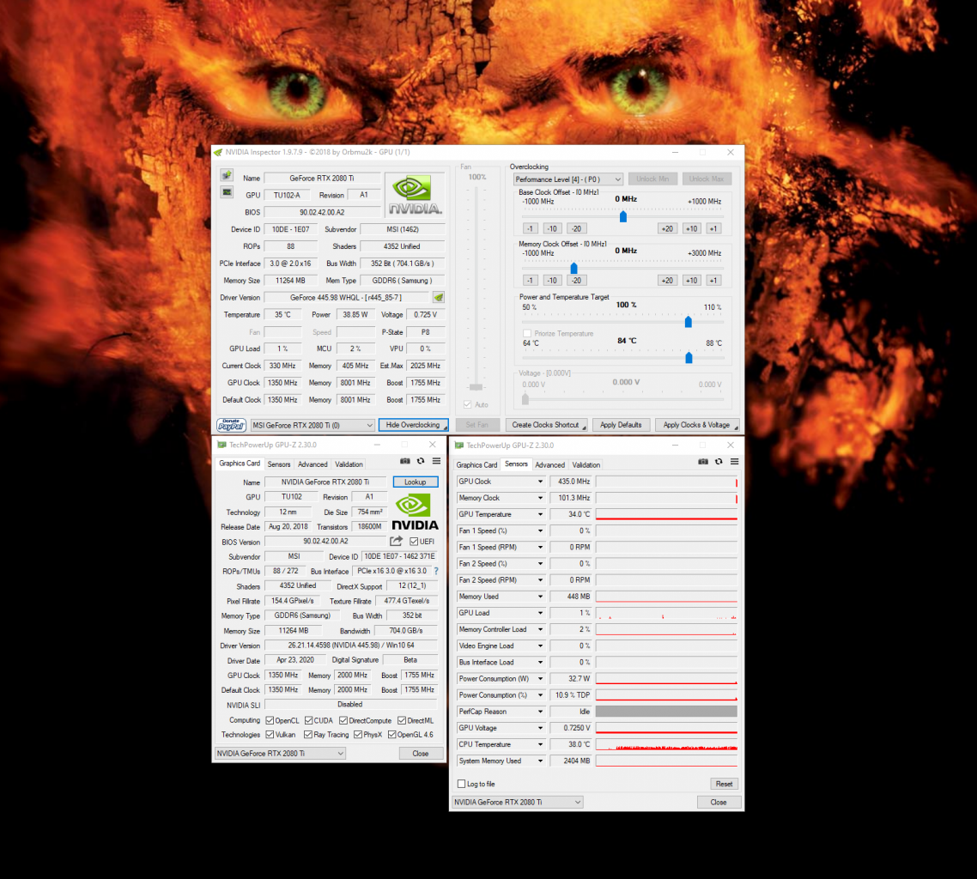Click NVIDIA Inspector title bar icon
This screenshot has width=977, height=879.
218,152
